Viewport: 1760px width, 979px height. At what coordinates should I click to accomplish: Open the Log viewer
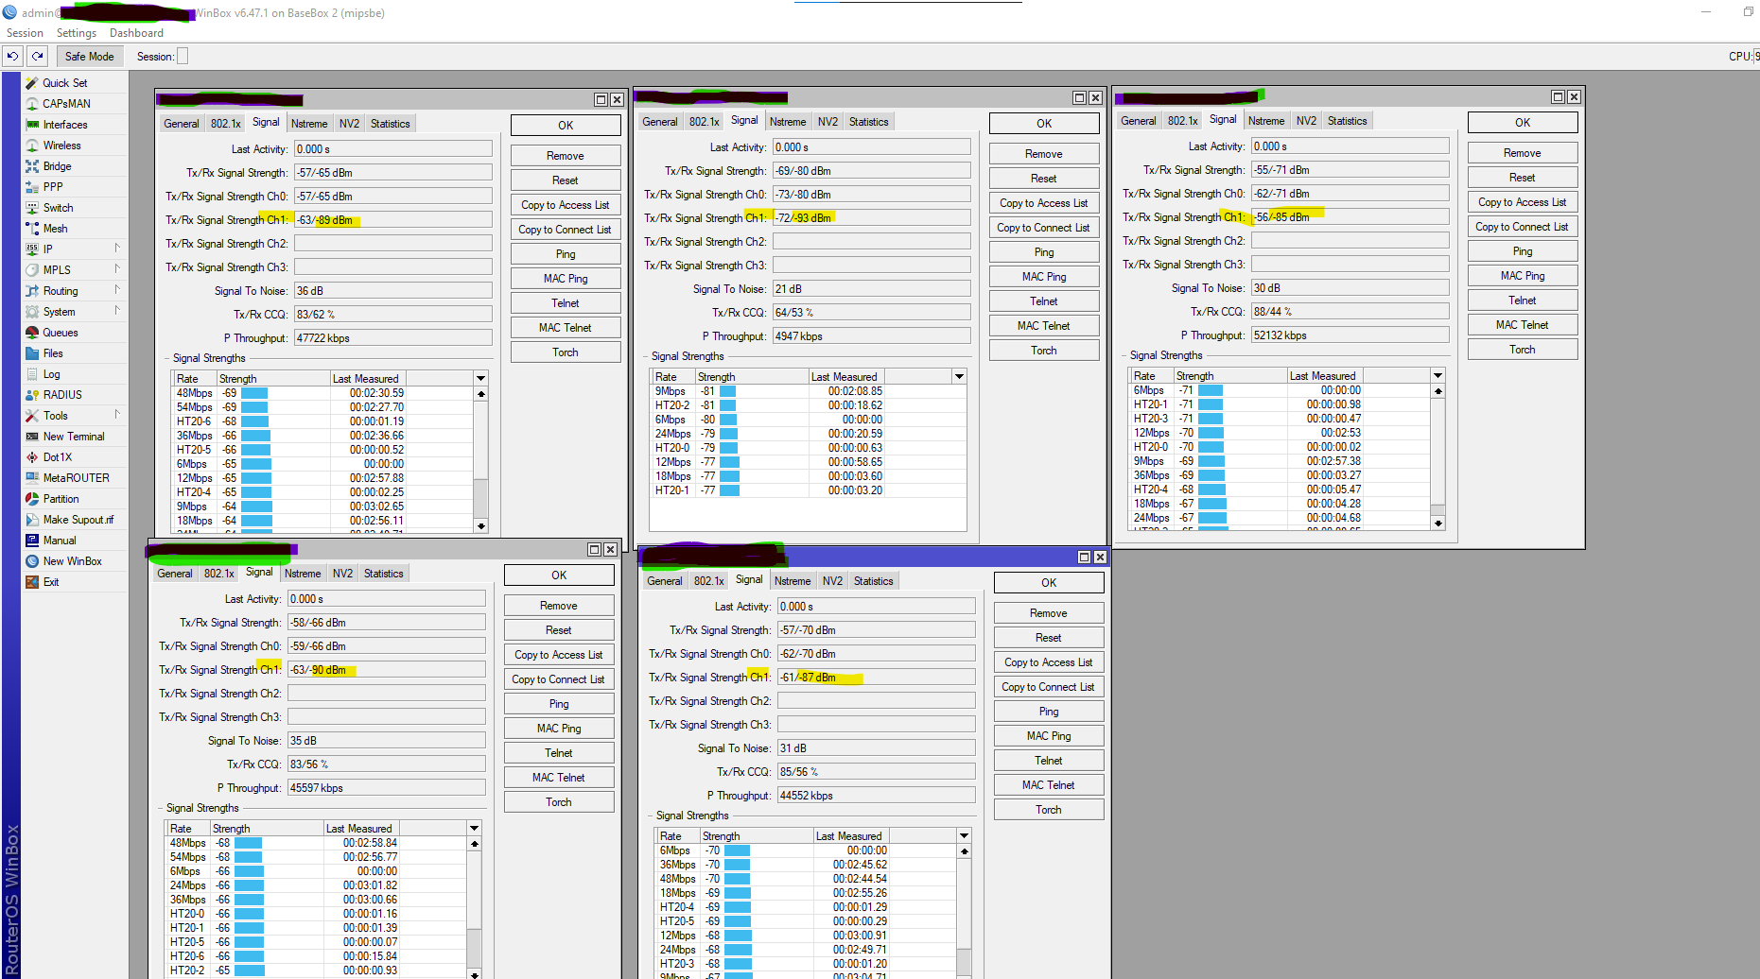tap(51, 374)
